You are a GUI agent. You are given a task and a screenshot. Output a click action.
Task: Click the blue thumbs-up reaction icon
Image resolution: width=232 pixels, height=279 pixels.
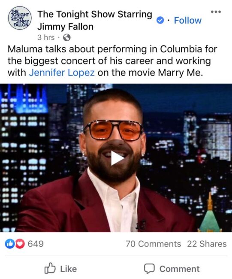click(9, 244)
